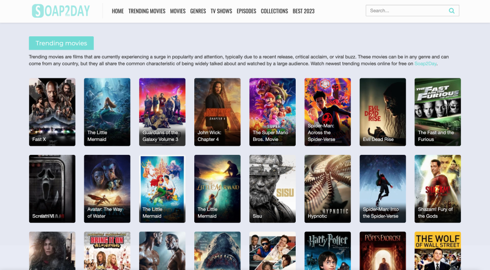Click the search magnifier icon
This screenshot has width=490, height=270.
click(452, 11)
